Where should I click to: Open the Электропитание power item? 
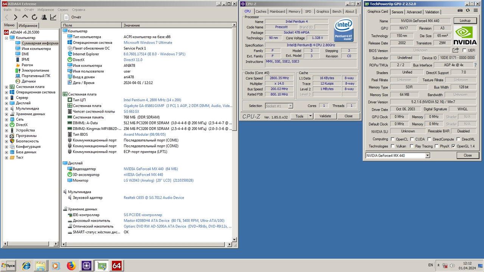pyautogui.click(x=35, y=70)
